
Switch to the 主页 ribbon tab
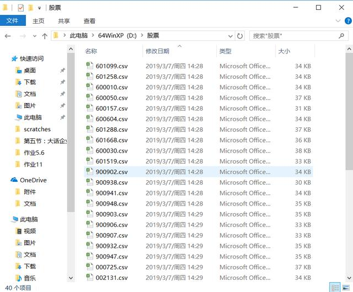tap(39, 21)
